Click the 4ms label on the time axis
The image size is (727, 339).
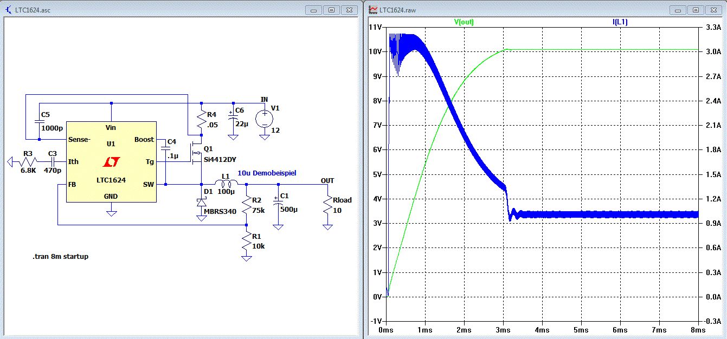point(542,329)
